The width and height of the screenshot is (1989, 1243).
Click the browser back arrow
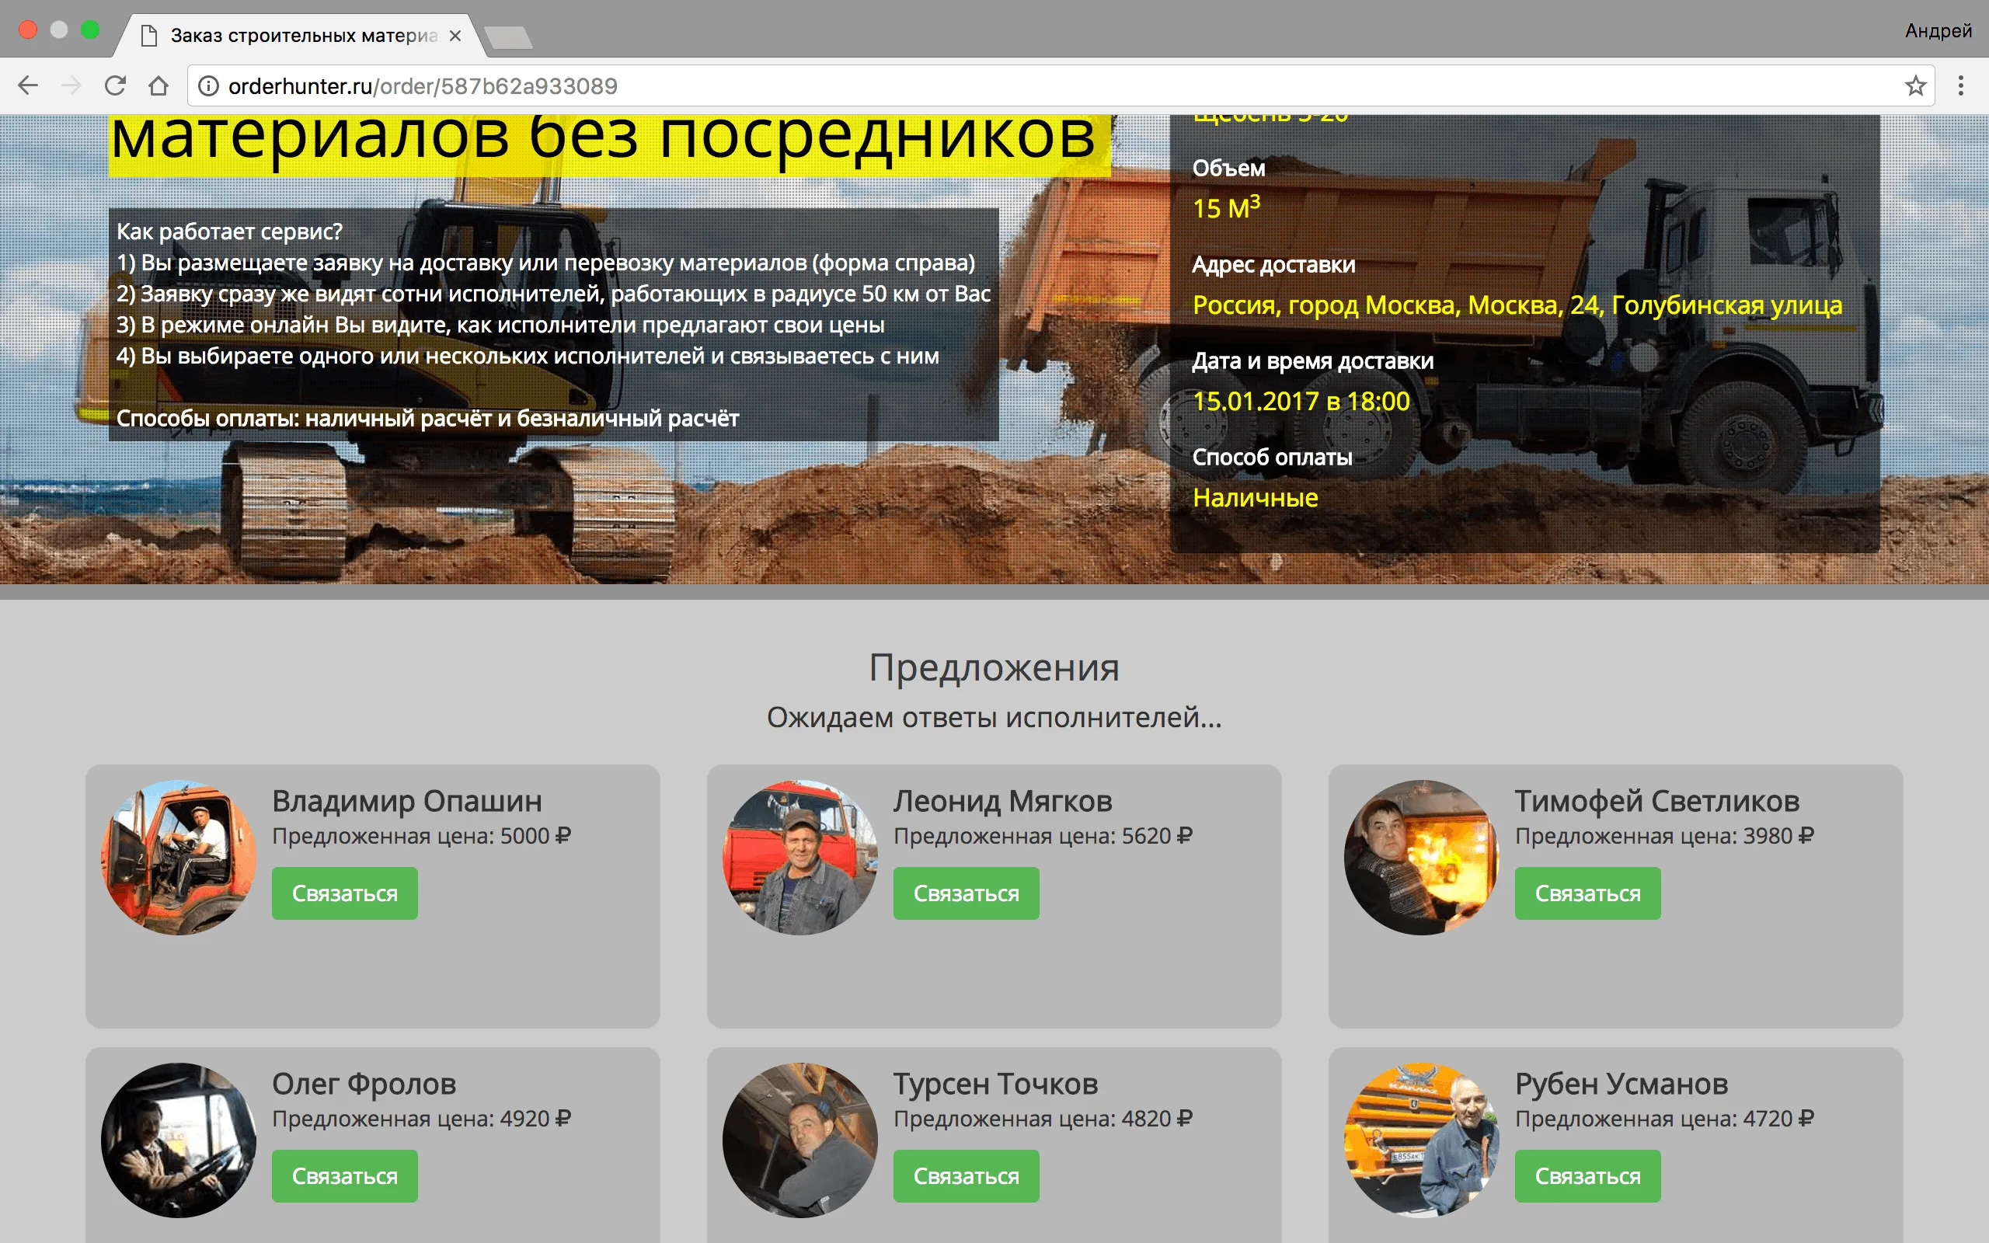tap(28, 85)
